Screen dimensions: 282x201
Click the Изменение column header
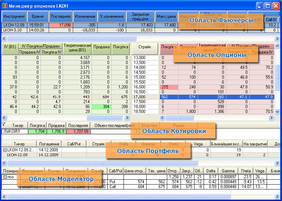click(x=85, y=16)
